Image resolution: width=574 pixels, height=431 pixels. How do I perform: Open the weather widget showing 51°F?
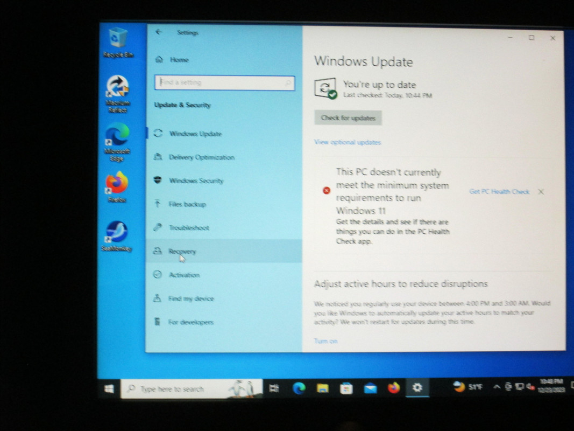click(468, 387)
